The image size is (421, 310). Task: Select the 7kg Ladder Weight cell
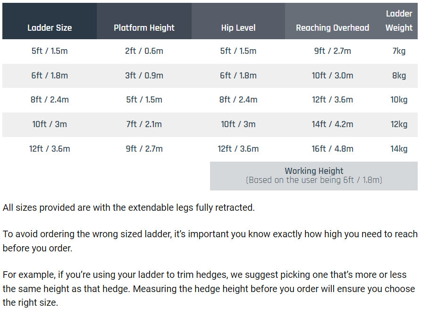coord(399,51)
